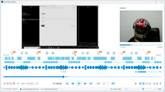Open the sliders settings icon beside Дата
This screenshot has height=92, width=165.
18,83
